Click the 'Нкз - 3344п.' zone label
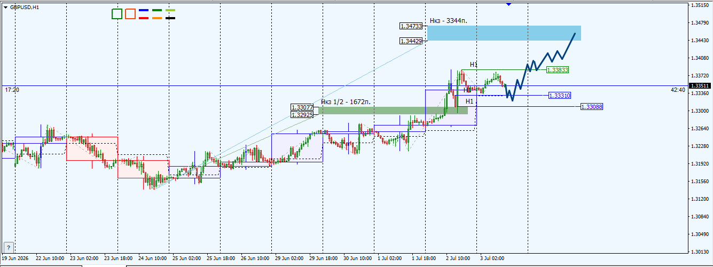Image resolution: width=713 pixels, height=267 pixels. [449, 21]
